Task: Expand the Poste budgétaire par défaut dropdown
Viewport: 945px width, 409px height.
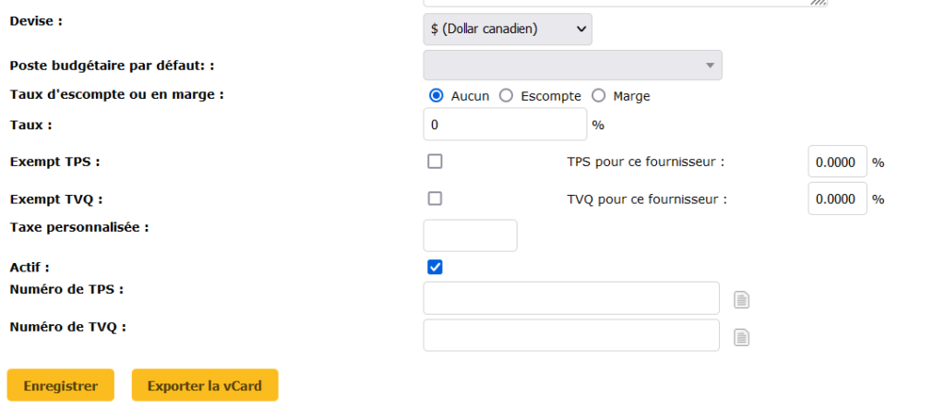Action: [x=572, y=66]
